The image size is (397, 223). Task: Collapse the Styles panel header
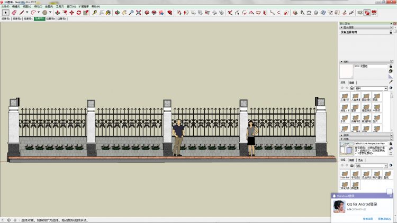point(366,139)
